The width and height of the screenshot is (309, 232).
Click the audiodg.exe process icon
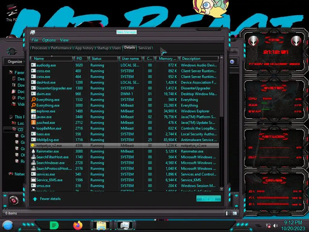click(x=33, y=65)
